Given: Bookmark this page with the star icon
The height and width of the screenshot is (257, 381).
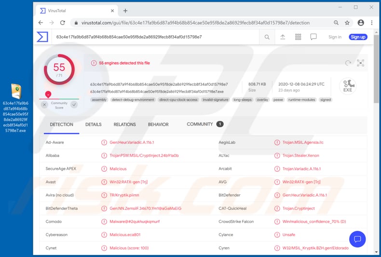Looking at the screenshot, I should [x=347, y=23].
